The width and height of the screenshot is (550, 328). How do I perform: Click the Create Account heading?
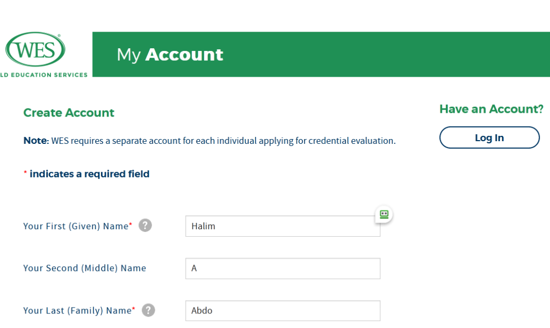tap(69, 113)
